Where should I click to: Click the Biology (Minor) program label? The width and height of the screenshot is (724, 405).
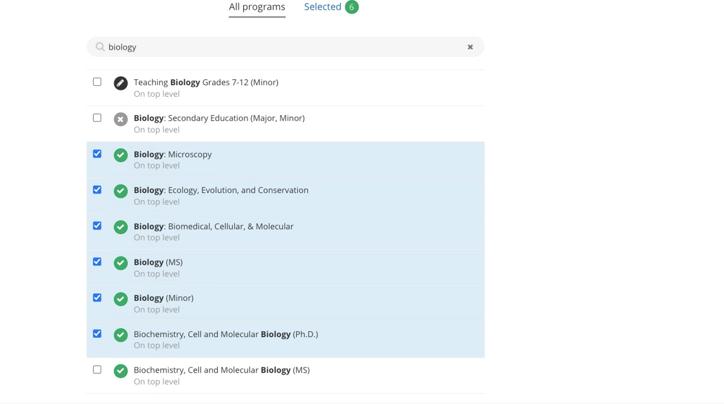coord(164,298)
